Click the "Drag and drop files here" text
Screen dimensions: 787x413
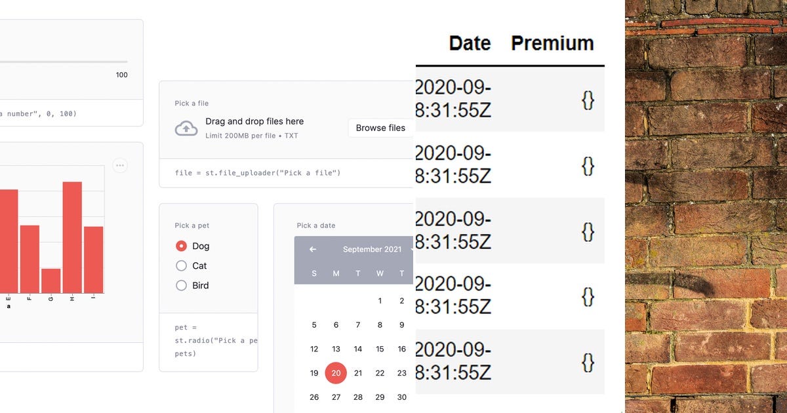click(254, 121)
